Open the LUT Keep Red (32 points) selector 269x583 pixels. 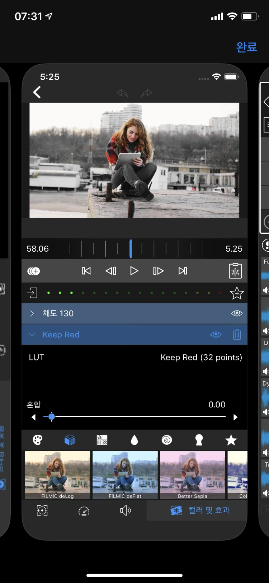click(134, 357)
